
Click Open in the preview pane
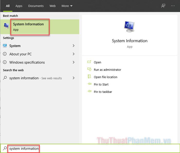point(97,62)
